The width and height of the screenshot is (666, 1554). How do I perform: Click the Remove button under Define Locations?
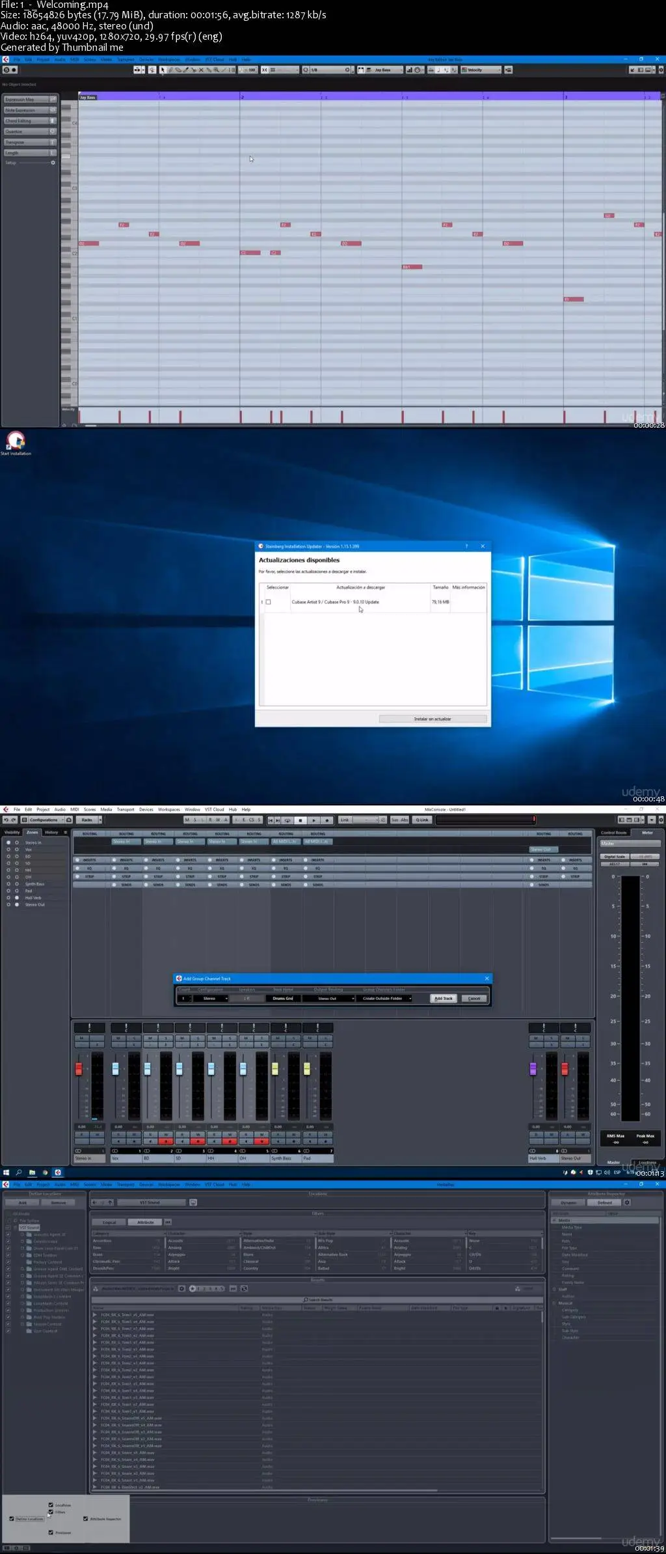tap(59, 1202)
